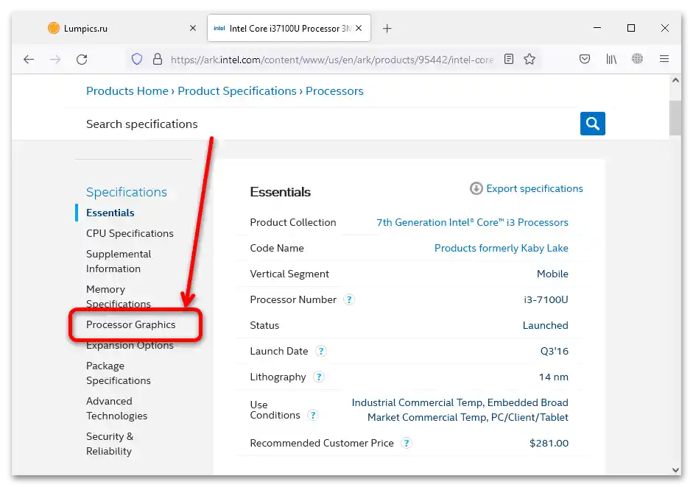Click the tracking protection shield icon

137,60
